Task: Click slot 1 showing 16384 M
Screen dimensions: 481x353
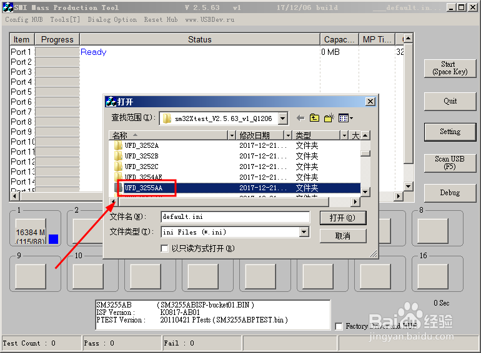Action: point(31,231)
